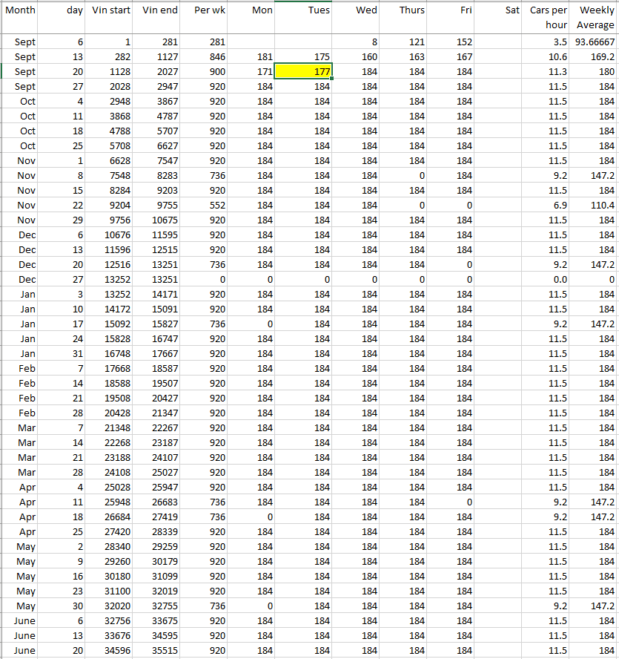Select the yellow highlighted cell containing 177

pyautogui.click(x=303, y=72)
